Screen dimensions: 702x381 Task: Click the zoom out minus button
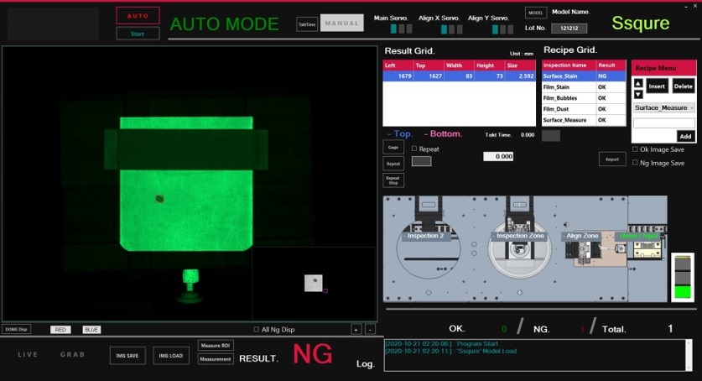369,329
